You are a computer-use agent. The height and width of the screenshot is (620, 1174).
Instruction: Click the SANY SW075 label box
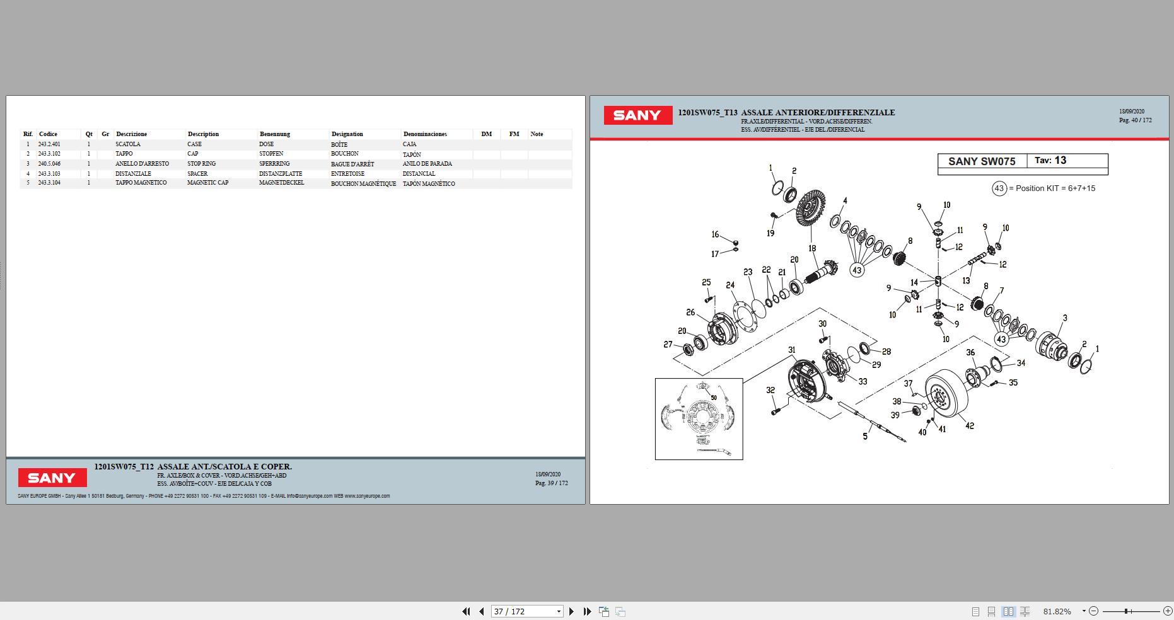[x=982, y=161]
